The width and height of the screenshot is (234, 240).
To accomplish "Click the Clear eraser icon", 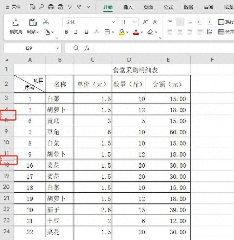I will pos(150,32).
